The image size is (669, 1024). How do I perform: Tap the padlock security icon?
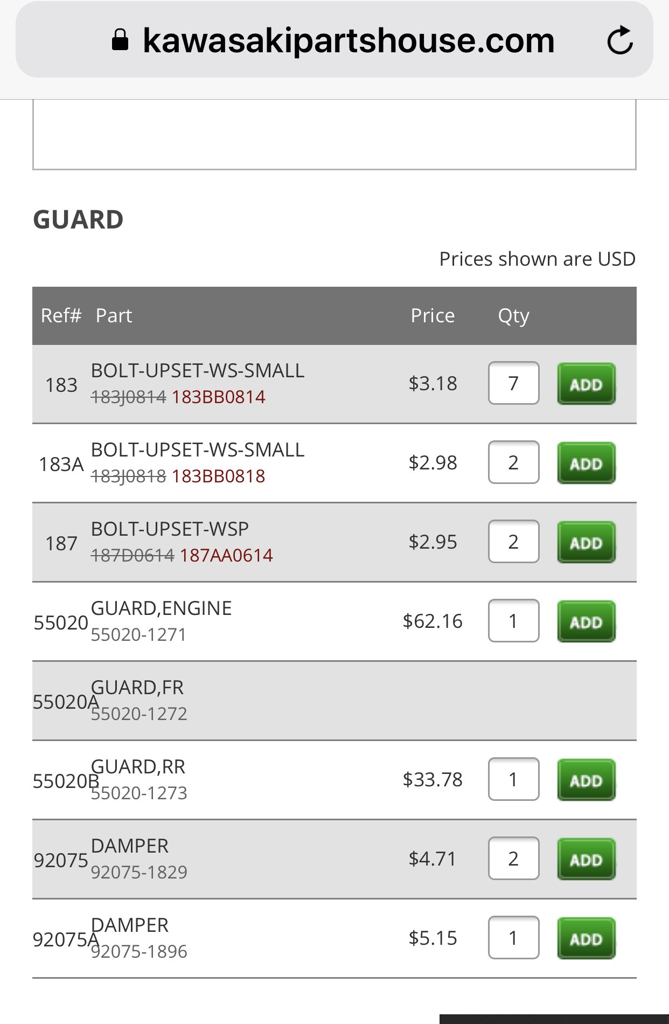(x=120, y=40)
